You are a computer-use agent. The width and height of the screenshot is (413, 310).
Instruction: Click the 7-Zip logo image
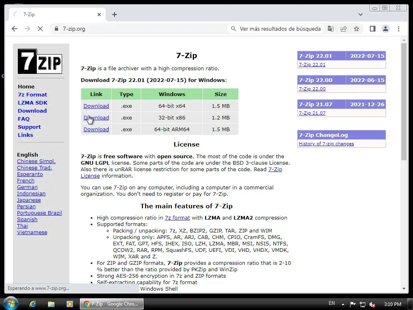40,61
